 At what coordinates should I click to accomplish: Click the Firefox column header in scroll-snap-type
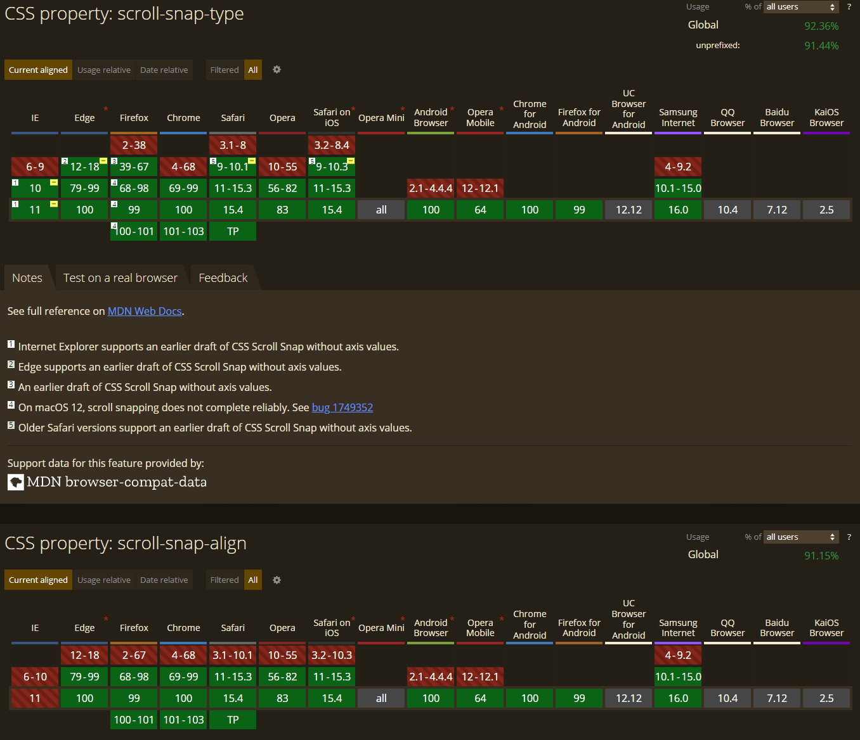pyautogui.click(x=134, y=118)
